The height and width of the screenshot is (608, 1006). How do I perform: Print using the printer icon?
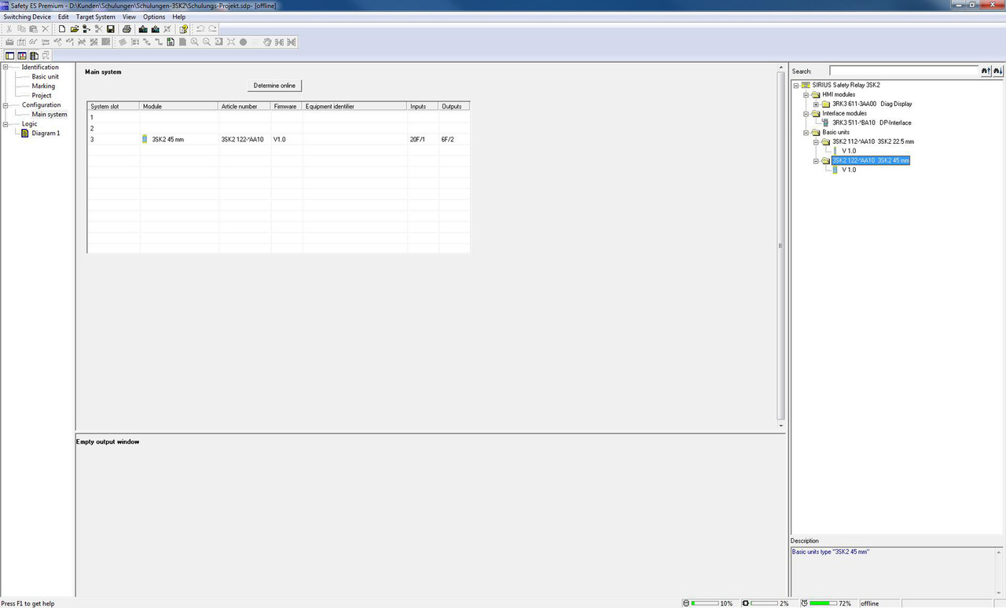pyautogui.click(x=127, y=29)
